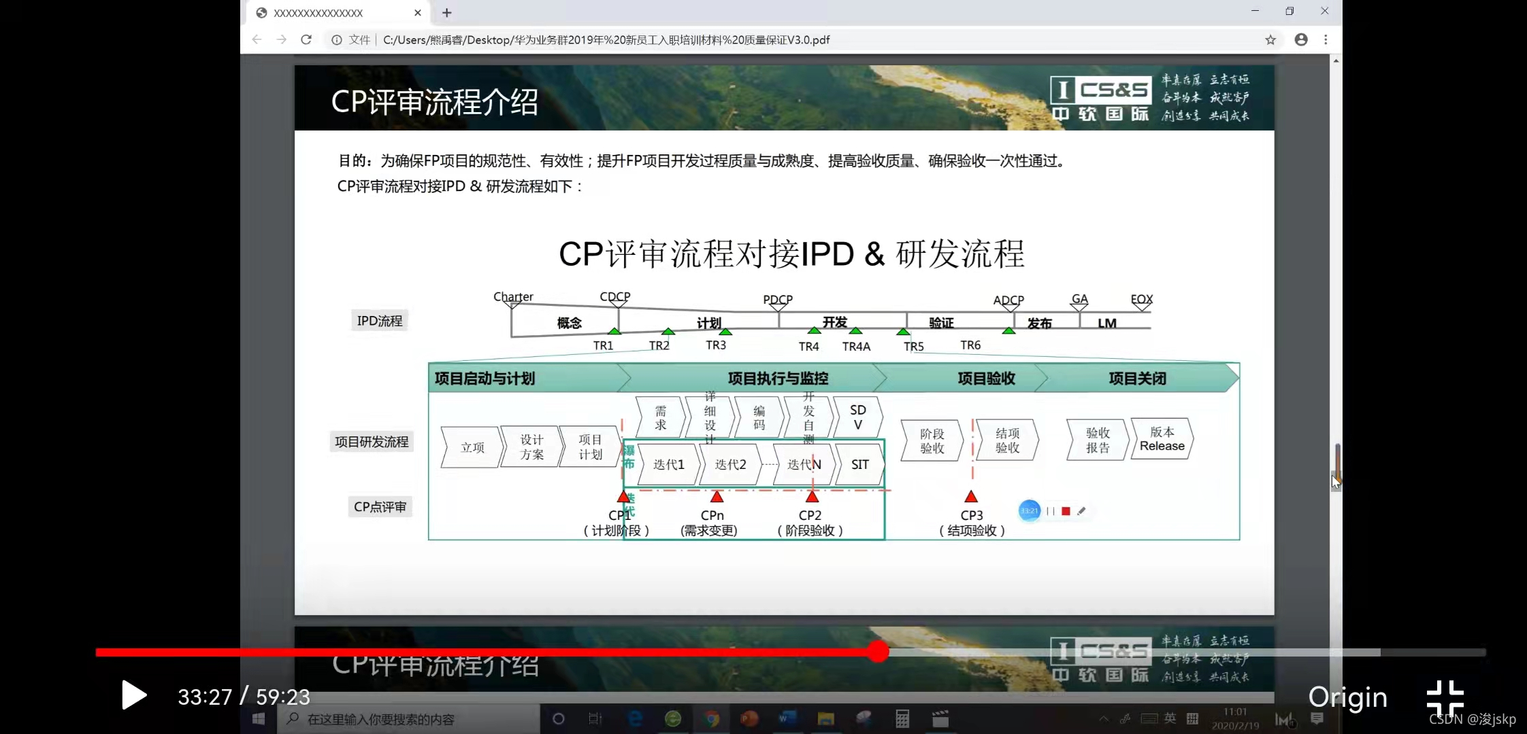Exit fullscreen mode using shrink icon
Viewport: 1527px width, 734px height.
[x=1444, y=697]
